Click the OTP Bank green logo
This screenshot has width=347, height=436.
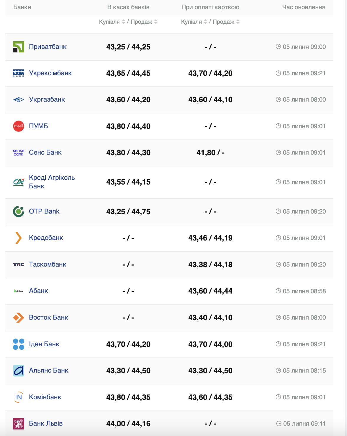coord(18,211)
